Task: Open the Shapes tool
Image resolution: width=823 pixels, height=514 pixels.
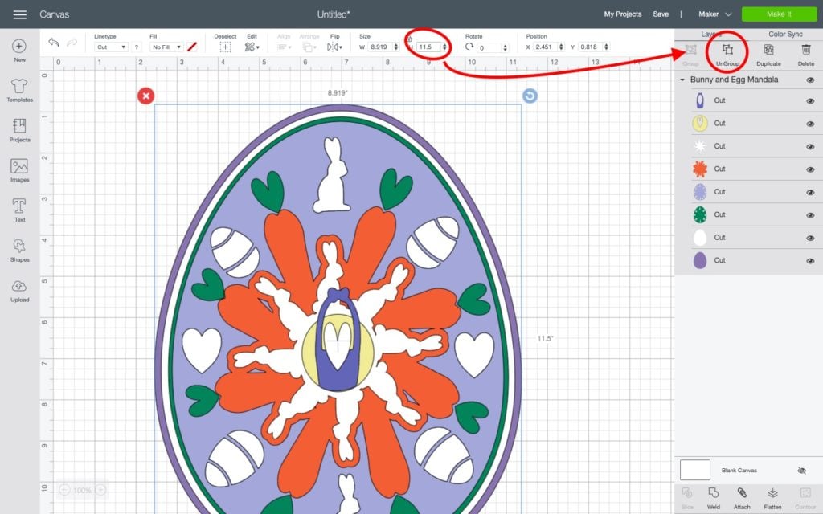Action: (19, 251)
